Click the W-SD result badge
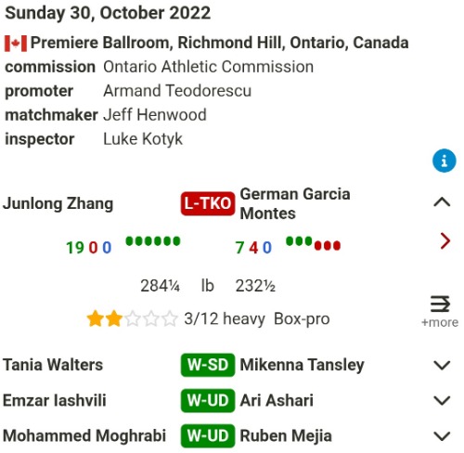Viewport: 464px width, 453px height. click(x=208, y=365)
